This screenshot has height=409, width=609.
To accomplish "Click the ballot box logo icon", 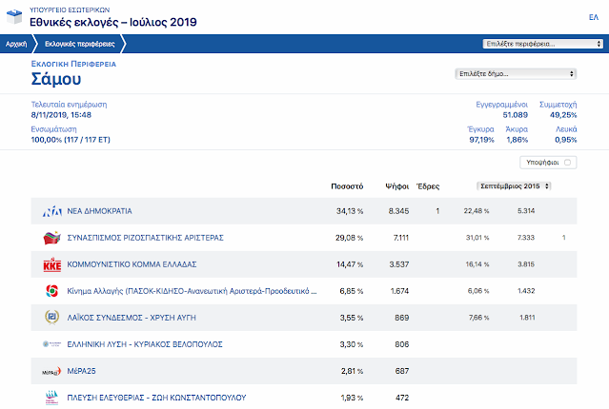I will click(14, 17).
